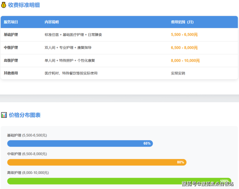The image size is (239, 189).
Task: Click the 实报实销 fee cell
Action: point(178,73)
